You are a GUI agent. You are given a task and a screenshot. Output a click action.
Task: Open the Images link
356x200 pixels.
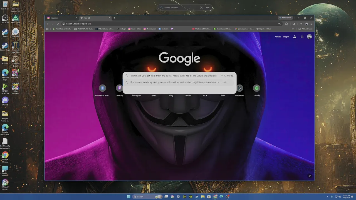(x=286, y=37)
